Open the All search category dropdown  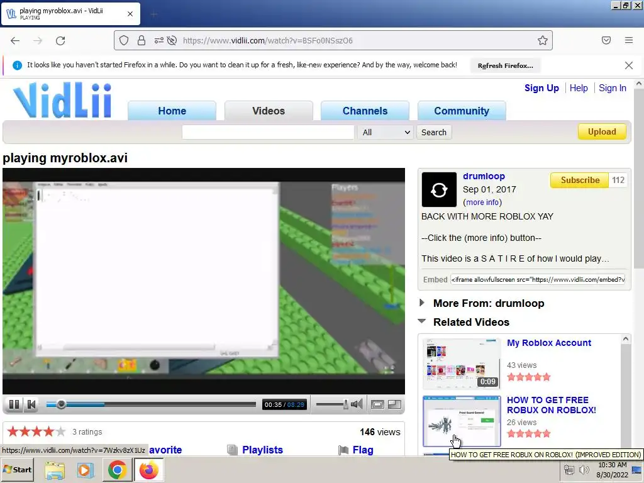click(386, 132)
